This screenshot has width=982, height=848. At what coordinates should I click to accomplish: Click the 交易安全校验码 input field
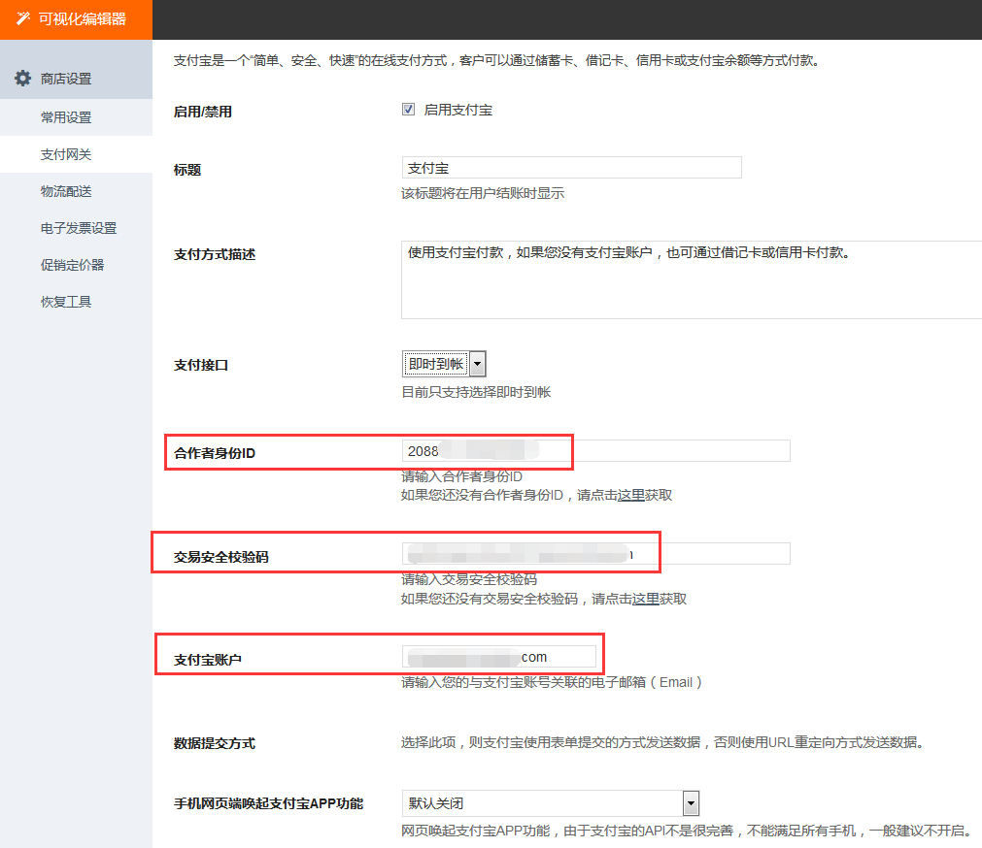coord(595,553)
